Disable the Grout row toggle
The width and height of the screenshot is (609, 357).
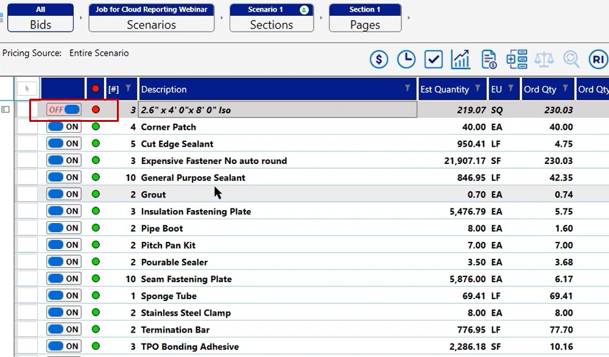coord(64,194)
